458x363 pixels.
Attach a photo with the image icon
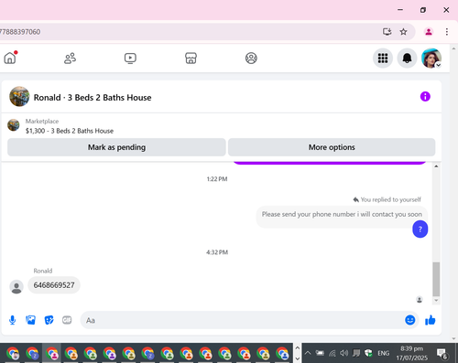pyautogui.click(x=30, y=320)
